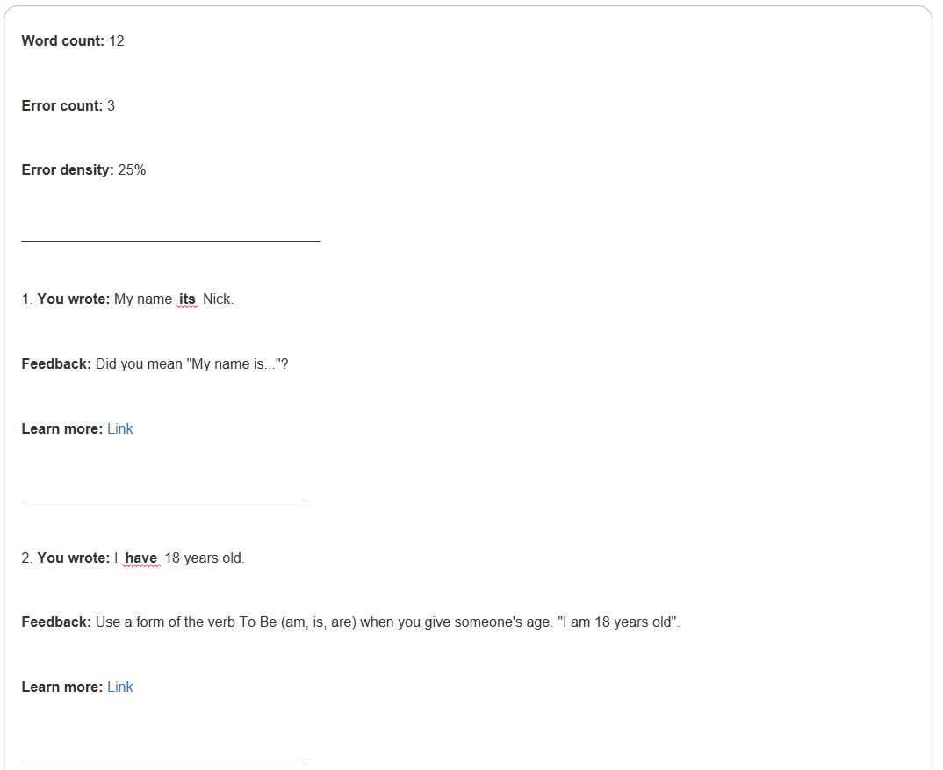Image resolution: width=943 pixels, height=770 pixels.
Task: Click the underlined word "have"
Action: point(140,558)
